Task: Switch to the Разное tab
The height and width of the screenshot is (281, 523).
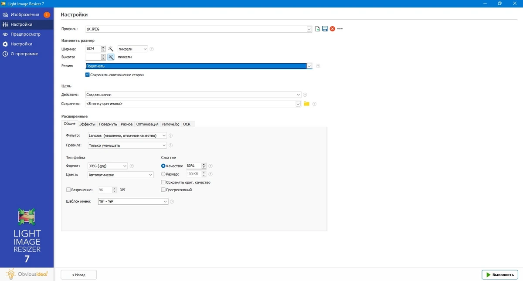Action: [127, 124]
